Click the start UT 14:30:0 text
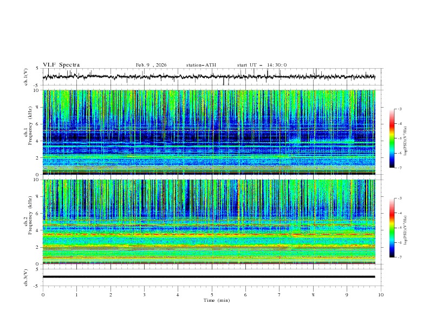The width and height of the screenshot is (429, 331). 262,65
